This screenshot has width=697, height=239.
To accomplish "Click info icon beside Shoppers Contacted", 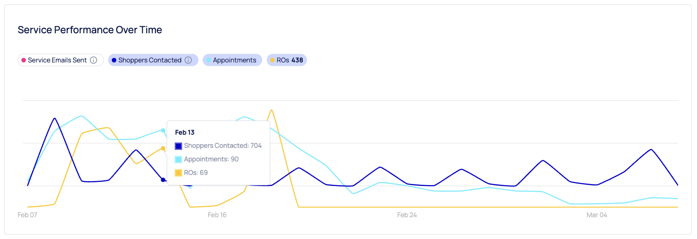I will coord(188,60).
